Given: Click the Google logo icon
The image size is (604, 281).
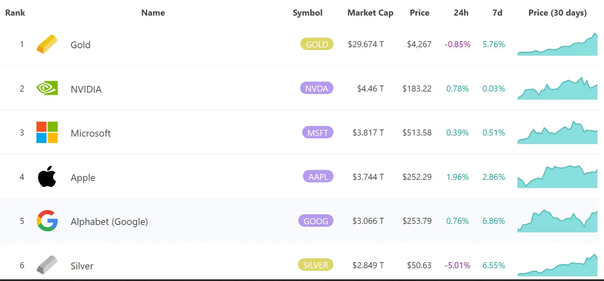Looking at the screenshot, I should (47, 221).
